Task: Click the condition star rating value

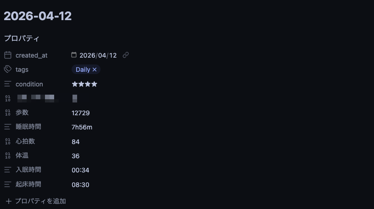Action: click(84, 84)
